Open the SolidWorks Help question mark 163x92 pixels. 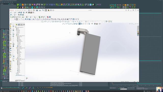coord(128,10)
